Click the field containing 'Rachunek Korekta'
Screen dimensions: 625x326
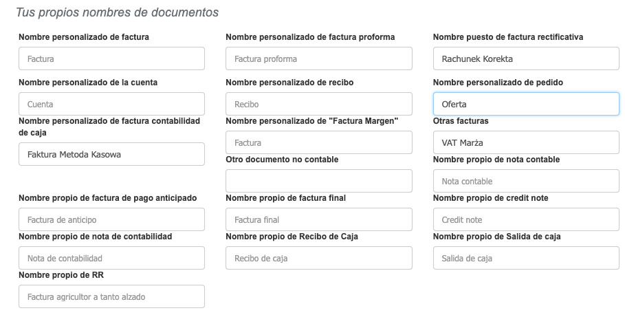526,58
